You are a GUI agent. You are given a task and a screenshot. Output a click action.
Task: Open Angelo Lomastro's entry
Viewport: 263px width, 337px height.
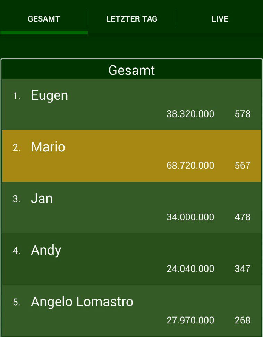[x=82, y=302]
